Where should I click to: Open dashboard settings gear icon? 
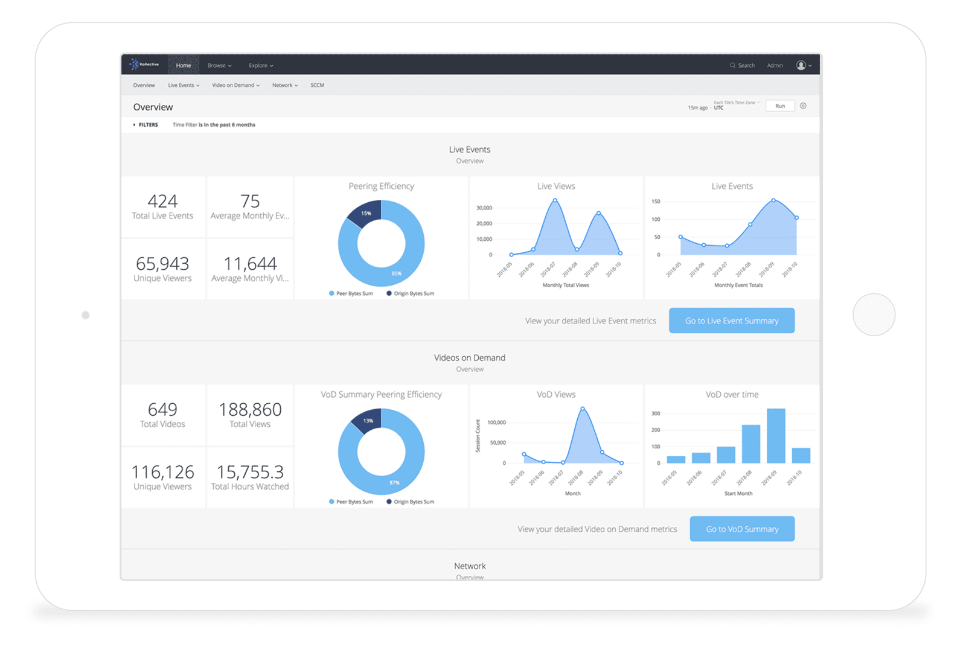[803, 106]
